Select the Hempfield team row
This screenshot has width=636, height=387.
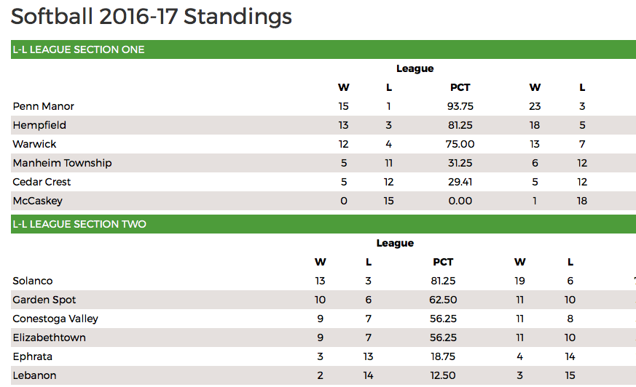(x=323, y=125)
